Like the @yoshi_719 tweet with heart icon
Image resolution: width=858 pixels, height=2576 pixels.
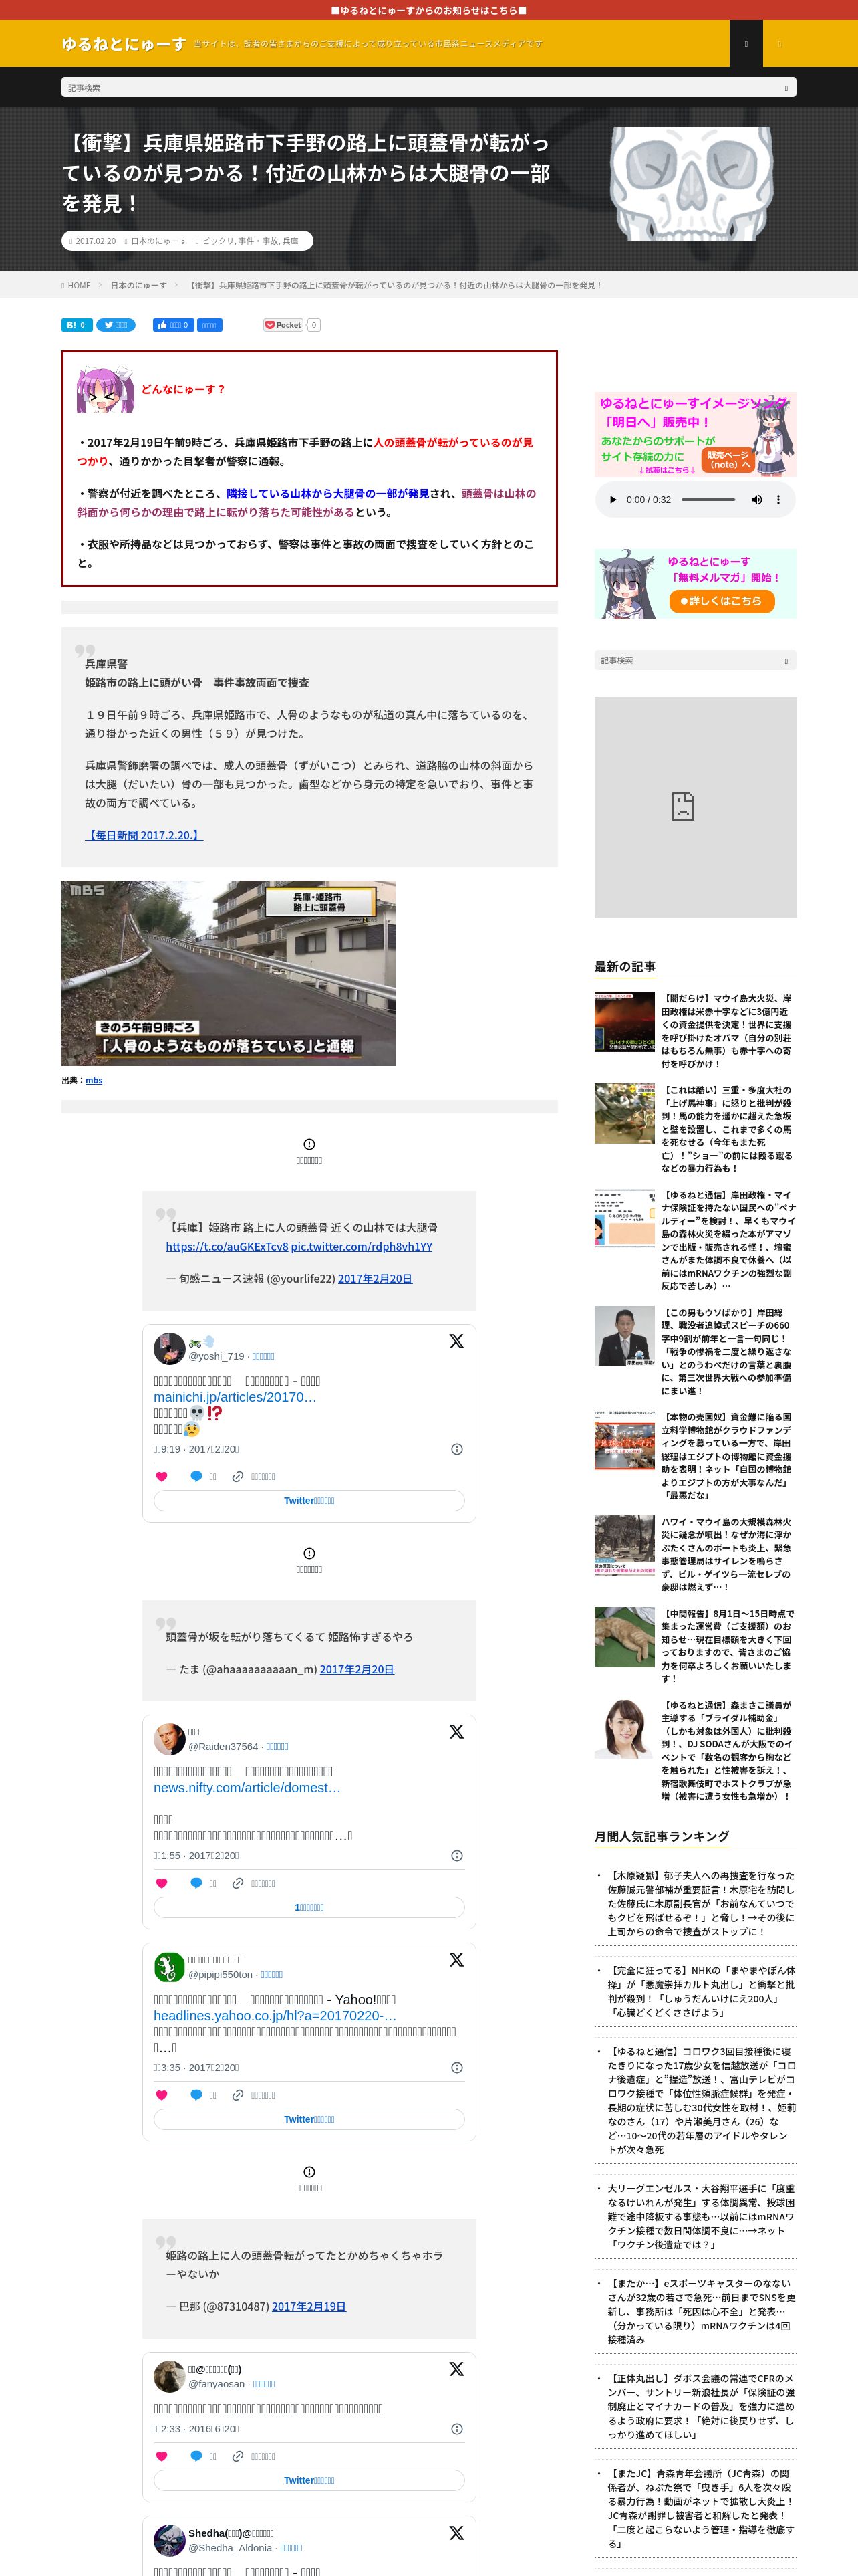tap(162, 1476)
